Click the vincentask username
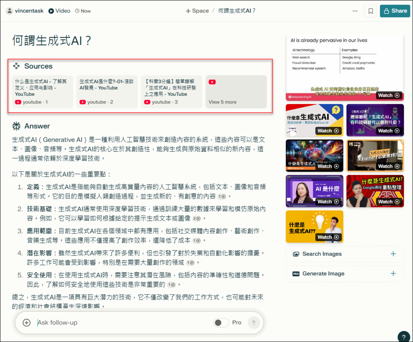The height and width of the screenshot is (342, 413). [29, 11]
